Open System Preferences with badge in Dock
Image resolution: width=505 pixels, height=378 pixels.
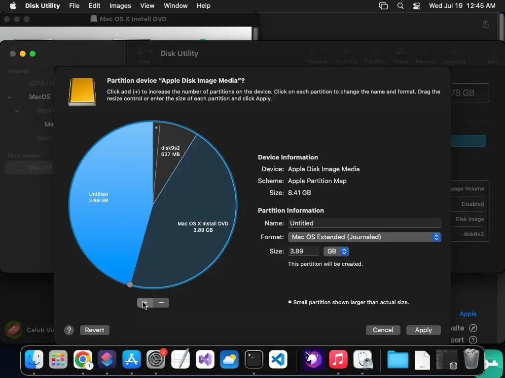156,359
